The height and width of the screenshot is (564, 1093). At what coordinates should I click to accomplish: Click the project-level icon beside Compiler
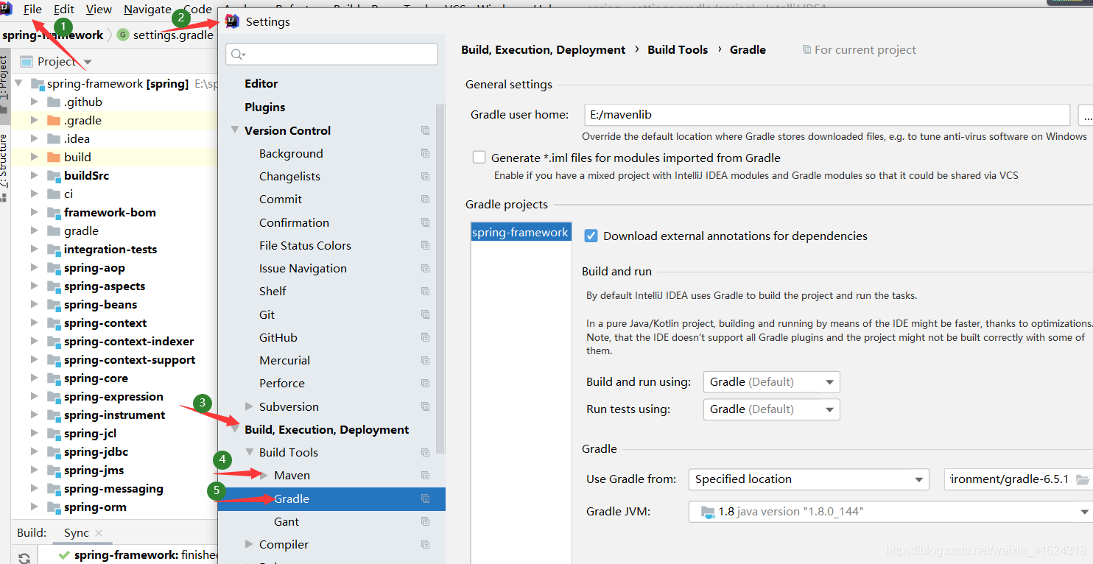point(425,545)
